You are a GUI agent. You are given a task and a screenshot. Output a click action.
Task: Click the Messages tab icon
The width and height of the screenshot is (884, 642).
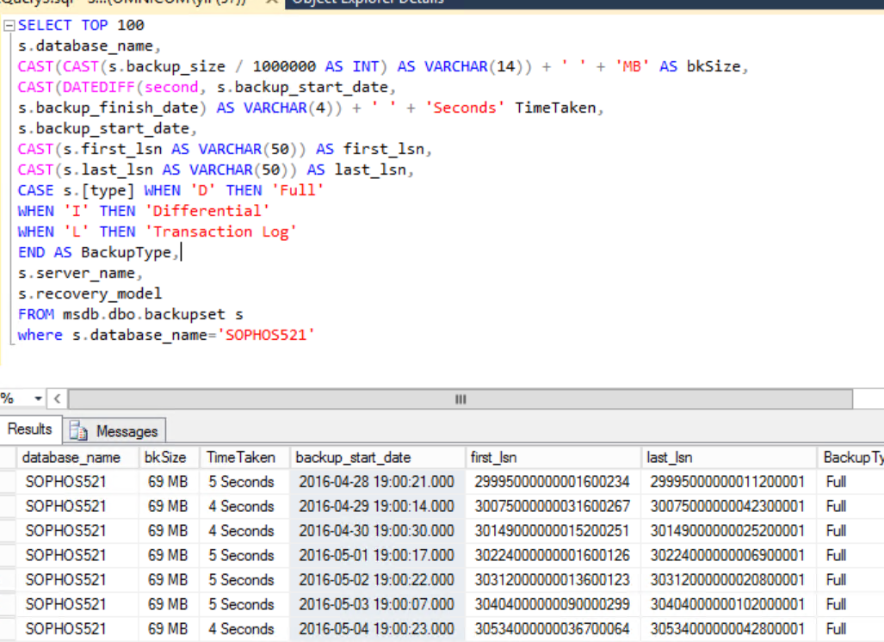[78, 431]
